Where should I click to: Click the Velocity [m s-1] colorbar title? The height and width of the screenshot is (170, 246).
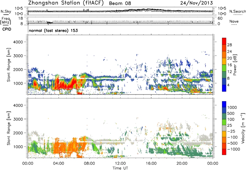tap(243, 128)
